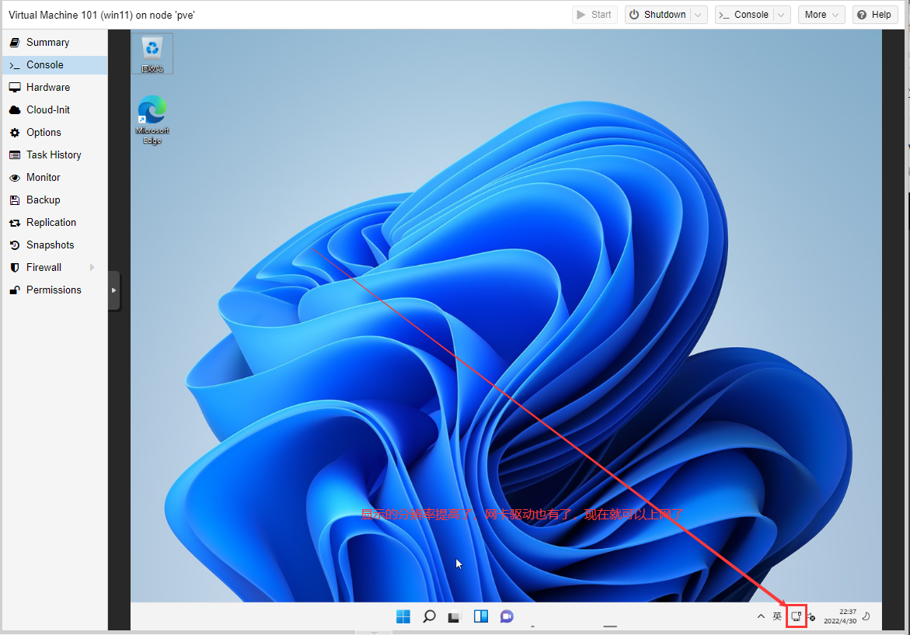This screenshot has width=910, height=635.
Task: Click the Monitor eye icon
Action: pyautogui.click(x=15, y=178)
